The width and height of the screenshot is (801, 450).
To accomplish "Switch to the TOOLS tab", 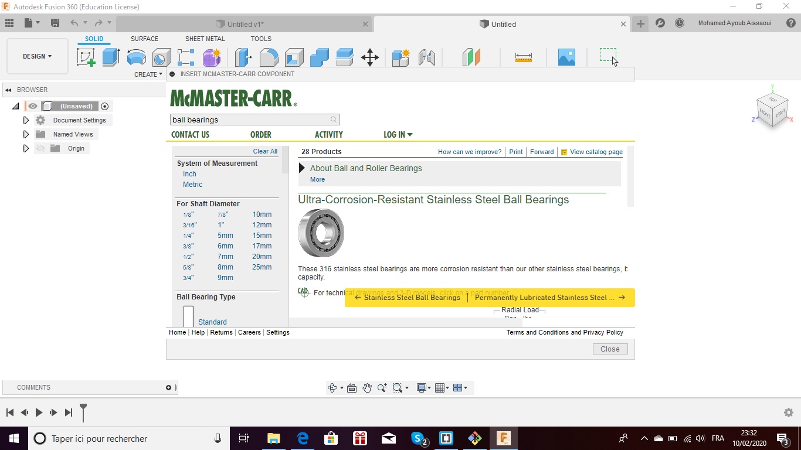I will (x=261, y=39).
